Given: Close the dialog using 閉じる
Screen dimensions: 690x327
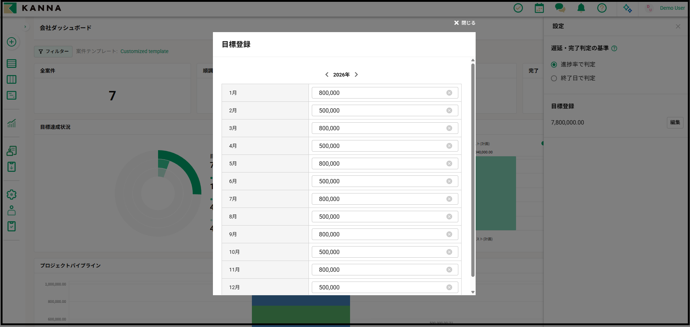Looking at the screenshot, I should tap(464, 23).
